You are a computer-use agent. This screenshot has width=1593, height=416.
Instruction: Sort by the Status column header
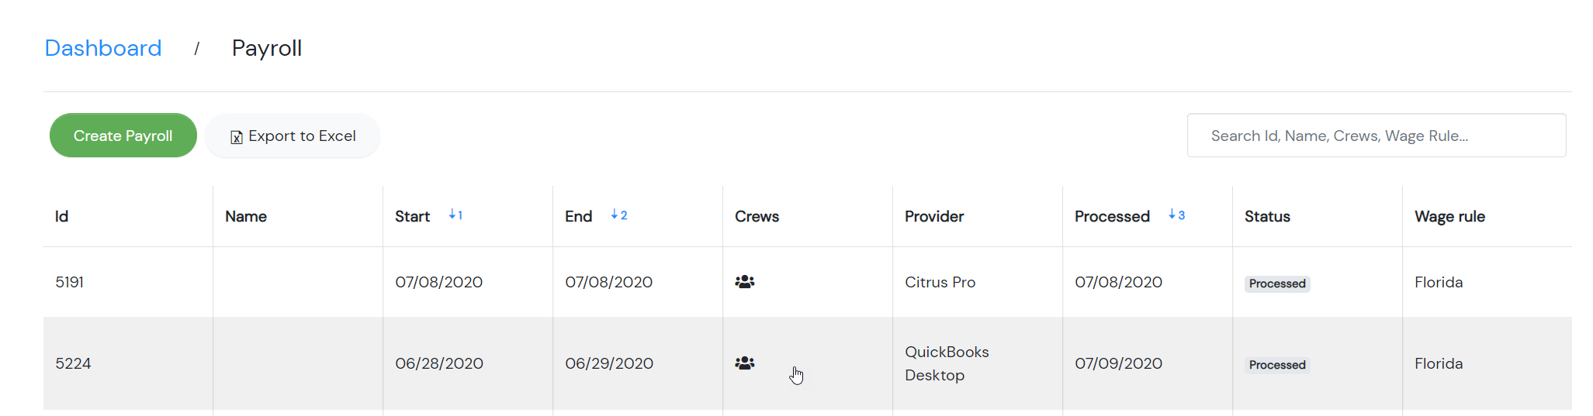[x=1267, y=217]
